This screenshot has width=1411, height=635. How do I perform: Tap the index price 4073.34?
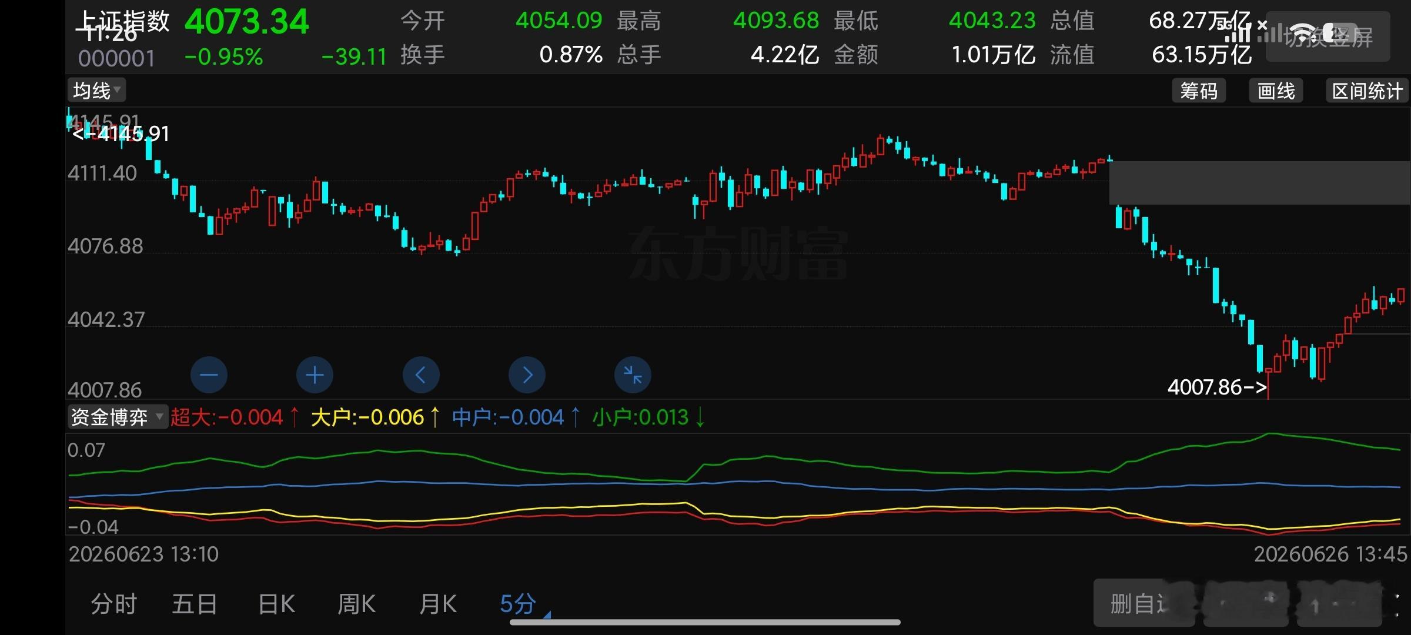(246, 22)
